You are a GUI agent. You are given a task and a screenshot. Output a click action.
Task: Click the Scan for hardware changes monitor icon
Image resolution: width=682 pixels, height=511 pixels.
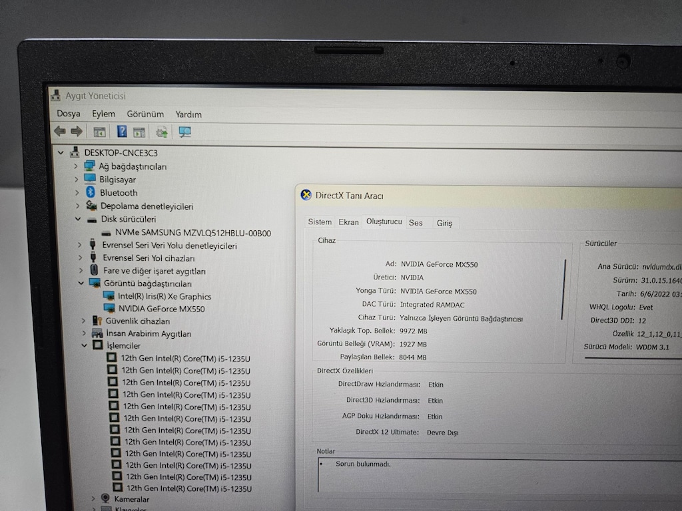click(x=185, y=132)
